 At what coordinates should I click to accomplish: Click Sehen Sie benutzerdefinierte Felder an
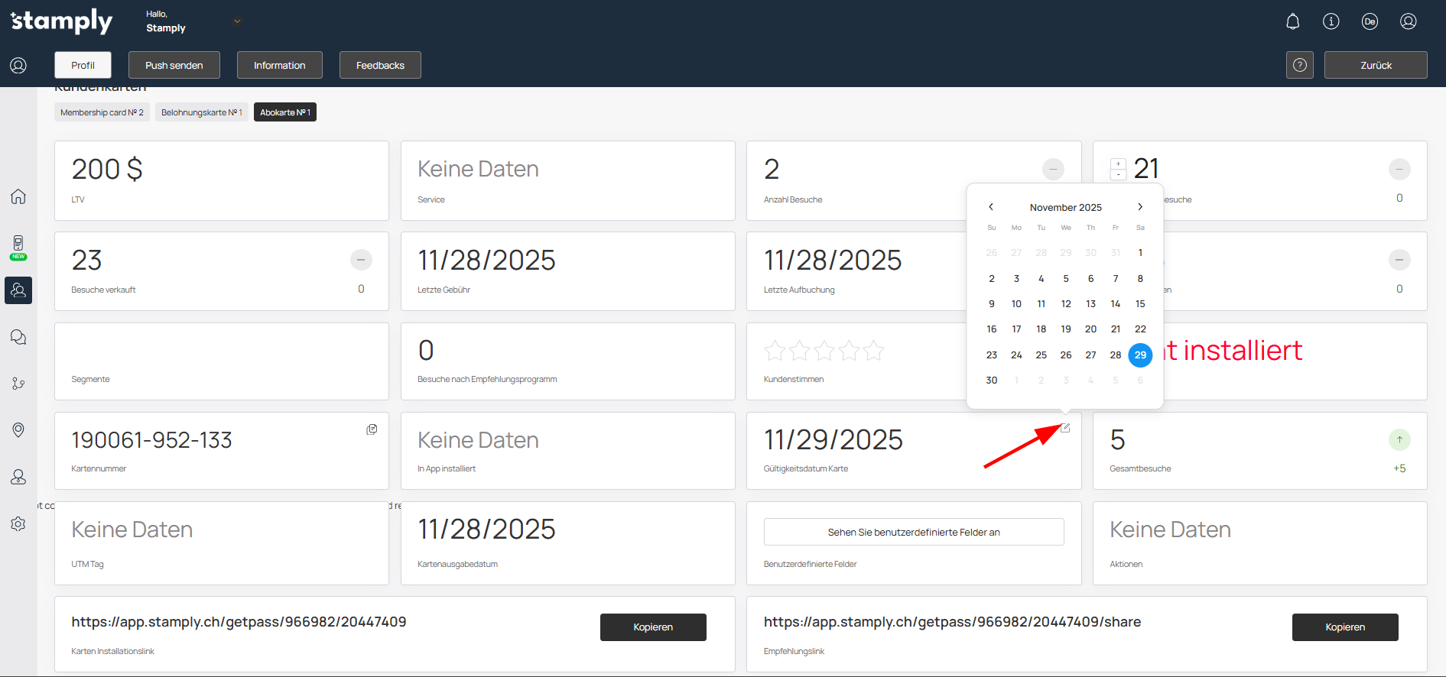[913, 532]
